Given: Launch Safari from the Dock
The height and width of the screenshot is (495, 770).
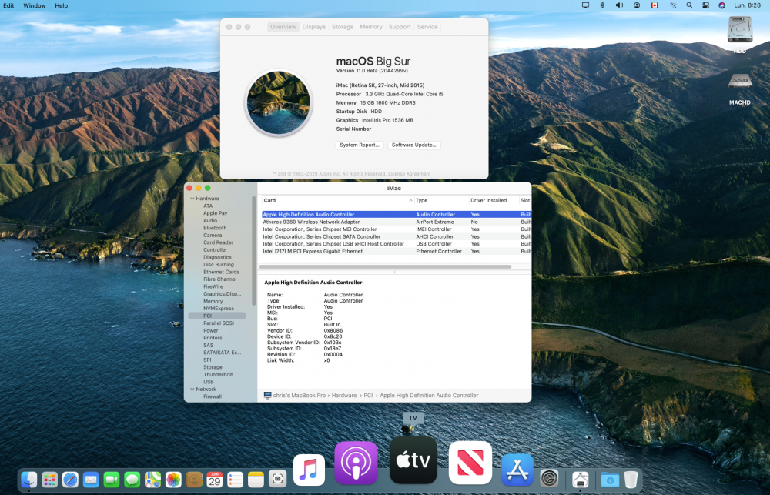Looking at the screenshot, I should tap(70, 480).
